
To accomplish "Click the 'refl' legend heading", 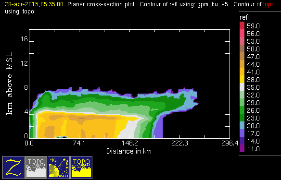I will 244,17.
